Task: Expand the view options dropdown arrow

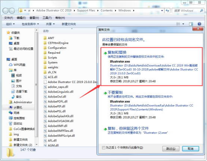Action: pos(183,24)
